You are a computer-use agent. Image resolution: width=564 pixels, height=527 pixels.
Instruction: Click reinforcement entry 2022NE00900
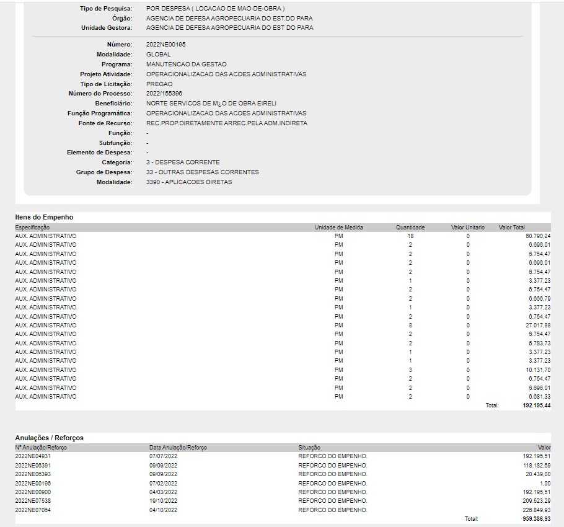coord(33,492)
